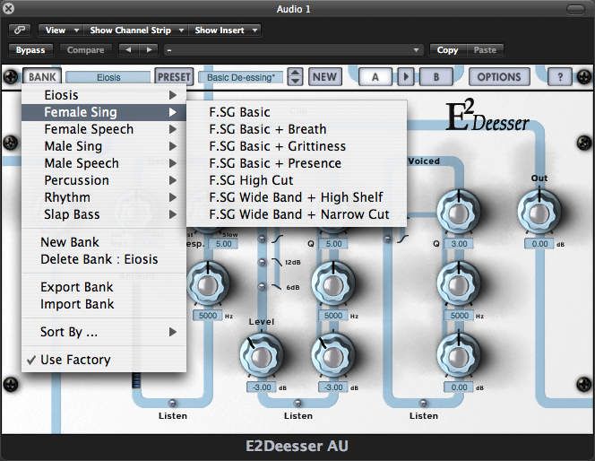595x461 pixels.
Task: Adjust the Level knob
Action: [x=261, y=356]
